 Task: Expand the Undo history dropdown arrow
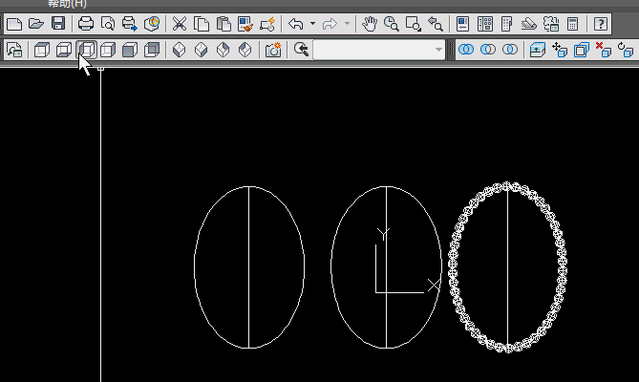312,23
